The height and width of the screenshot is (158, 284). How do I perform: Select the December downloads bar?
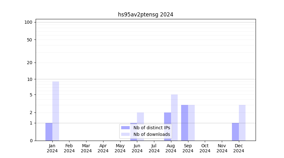coord(242,123)
